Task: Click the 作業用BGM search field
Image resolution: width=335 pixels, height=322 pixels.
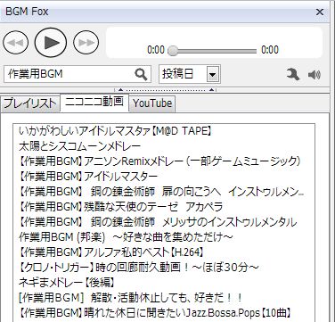Action: coord(78,74)
